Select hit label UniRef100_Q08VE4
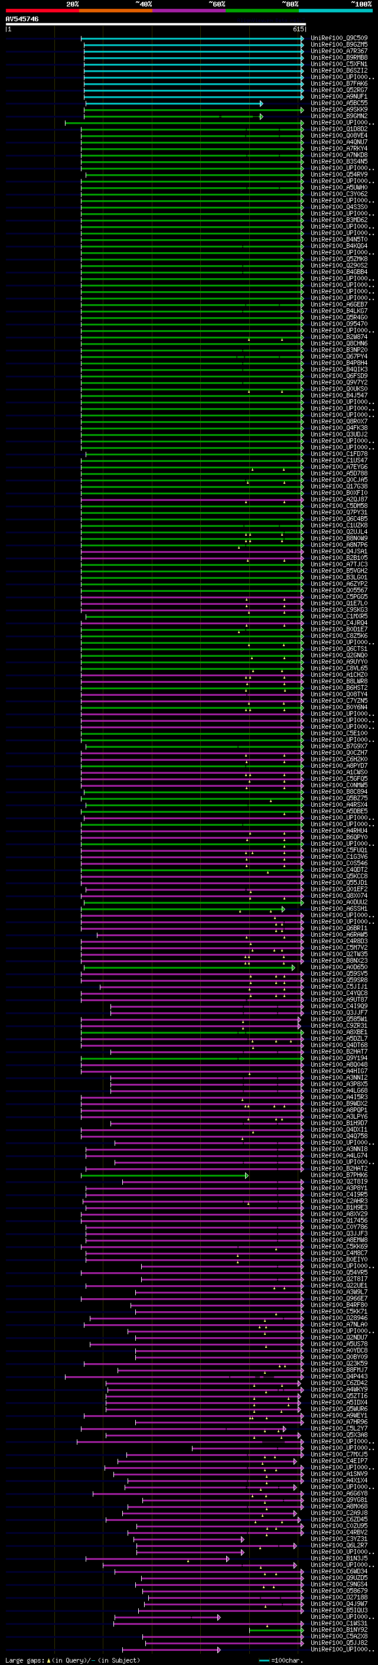This screenshot has height=1665, width=378. (x=339, y=136)
